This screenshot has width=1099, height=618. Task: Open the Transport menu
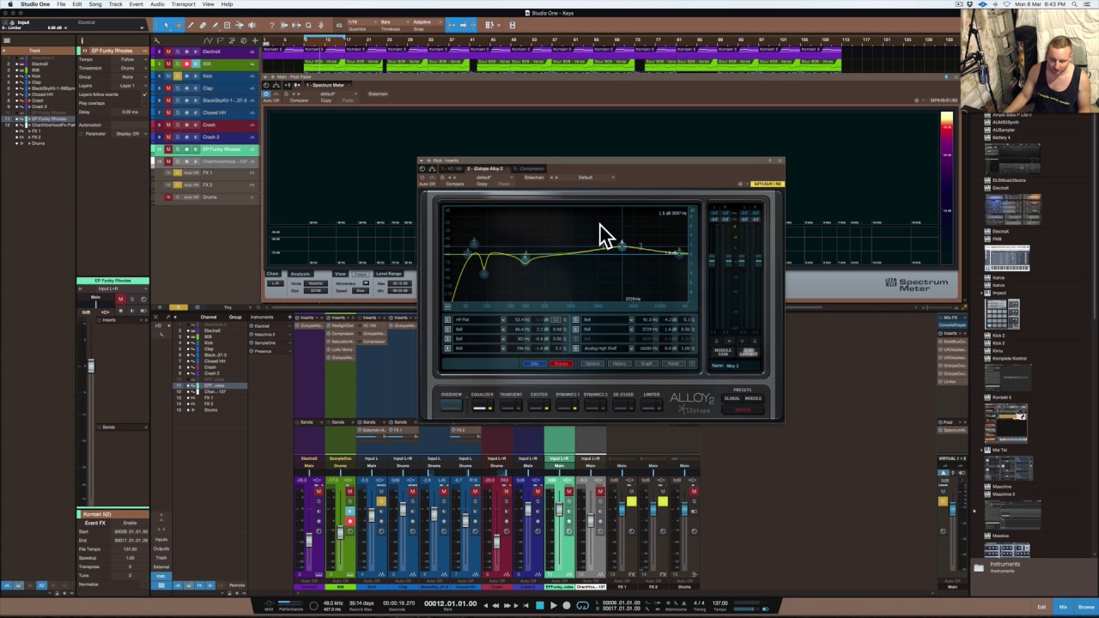click(183, 4)
